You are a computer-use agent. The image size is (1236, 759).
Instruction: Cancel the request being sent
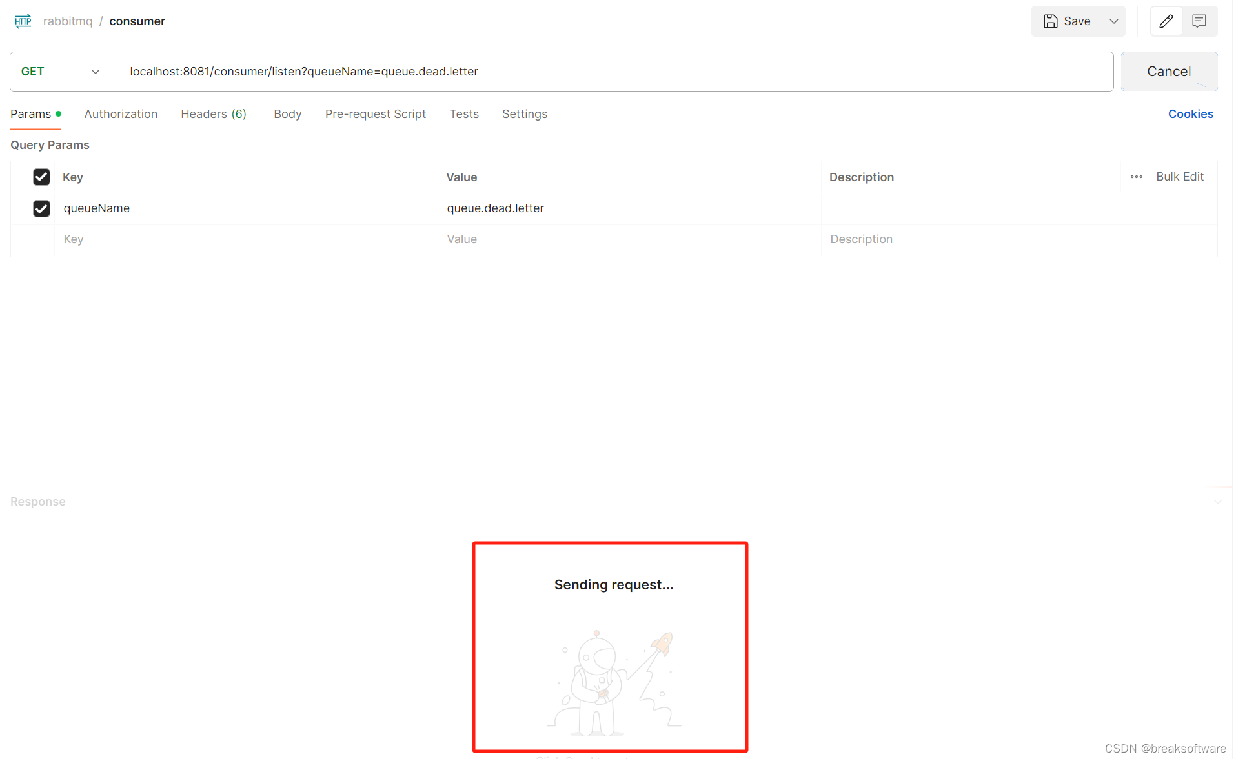pos(1168,72)
